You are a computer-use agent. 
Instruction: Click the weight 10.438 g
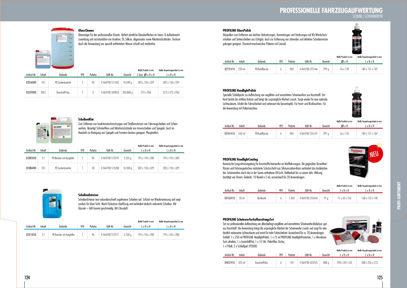(127, 168)
